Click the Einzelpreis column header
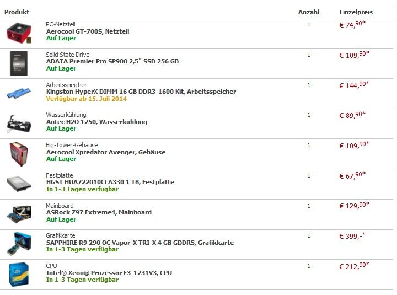 point(356,12)
